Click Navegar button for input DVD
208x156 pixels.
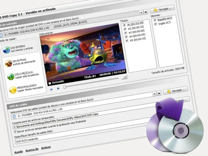[162, 9]
